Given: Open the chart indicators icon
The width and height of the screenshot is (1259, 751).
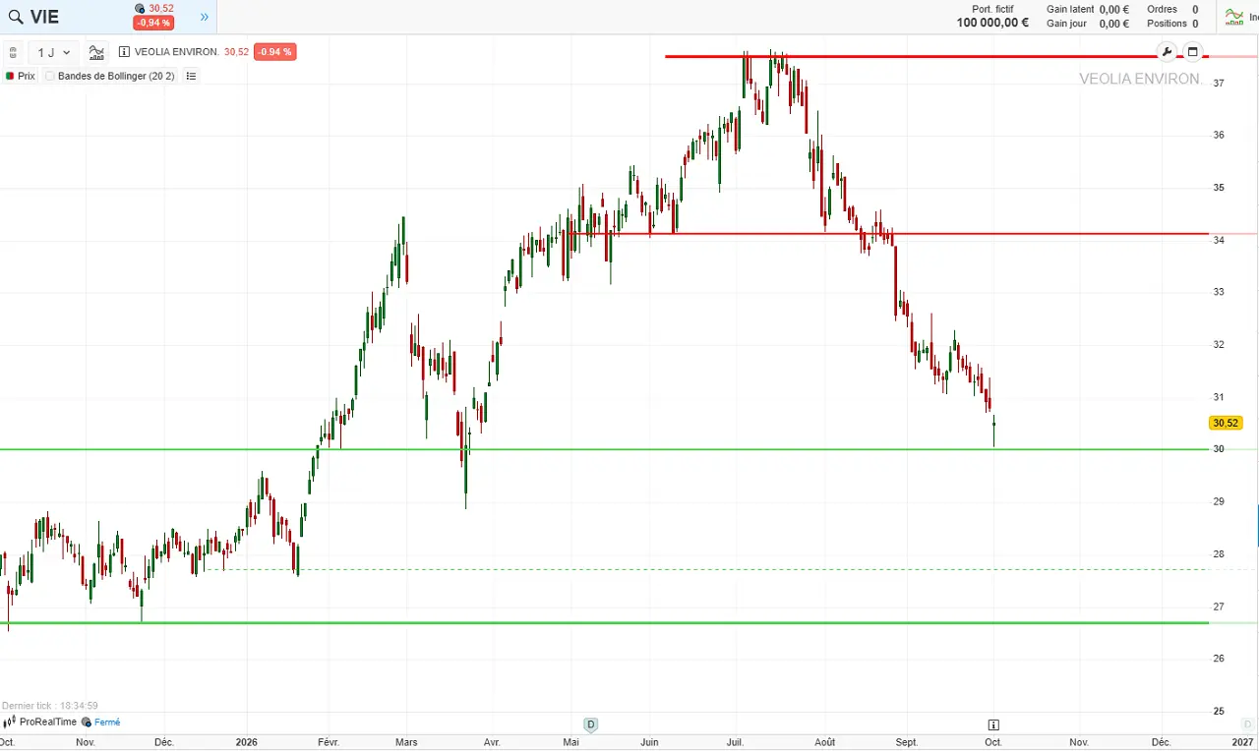Looking at the screenshot, I should 96,52.
